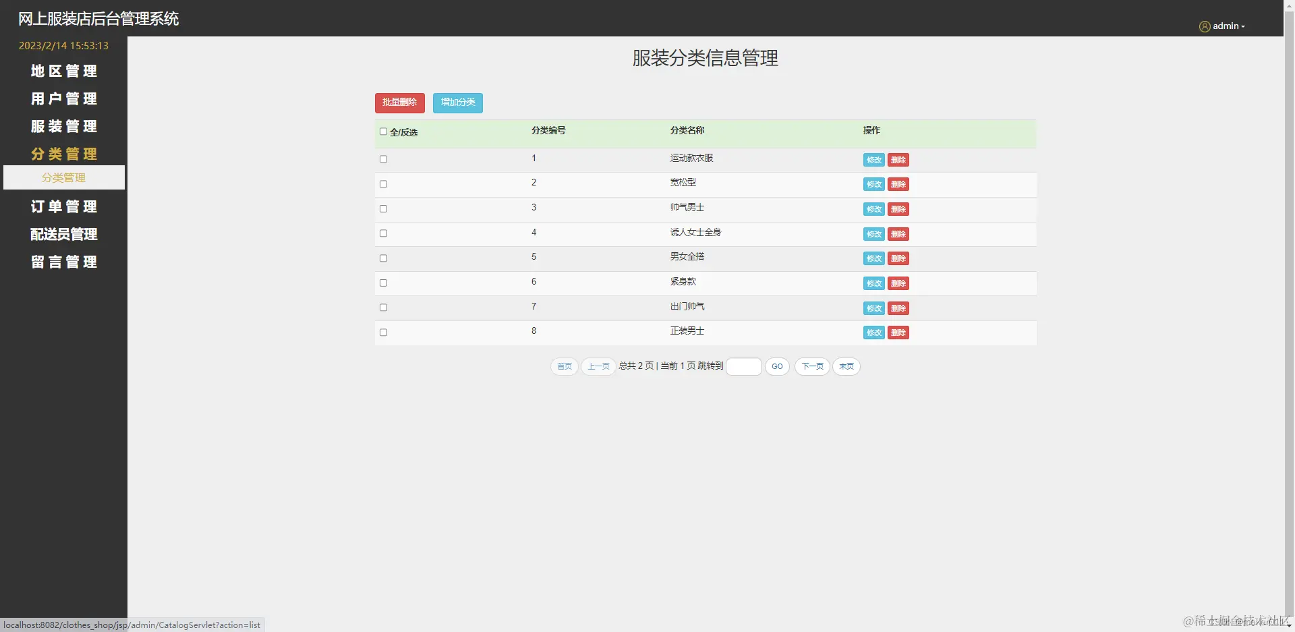Click the 网上服装店后台管理系统 site title
The height and width of the screenshot is (632, 1295).
pyautogui.click(x=98, y=19)
